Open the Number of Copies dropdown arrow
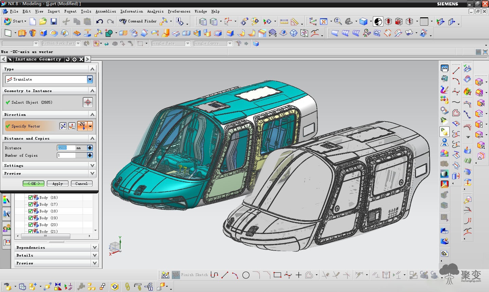Screen dimensions: 489x292 pos(90,155)
